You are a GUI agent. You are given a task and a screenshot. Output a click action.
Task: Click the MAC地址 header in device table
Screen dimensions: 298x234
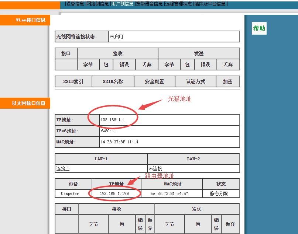click(x=172, y=184)
